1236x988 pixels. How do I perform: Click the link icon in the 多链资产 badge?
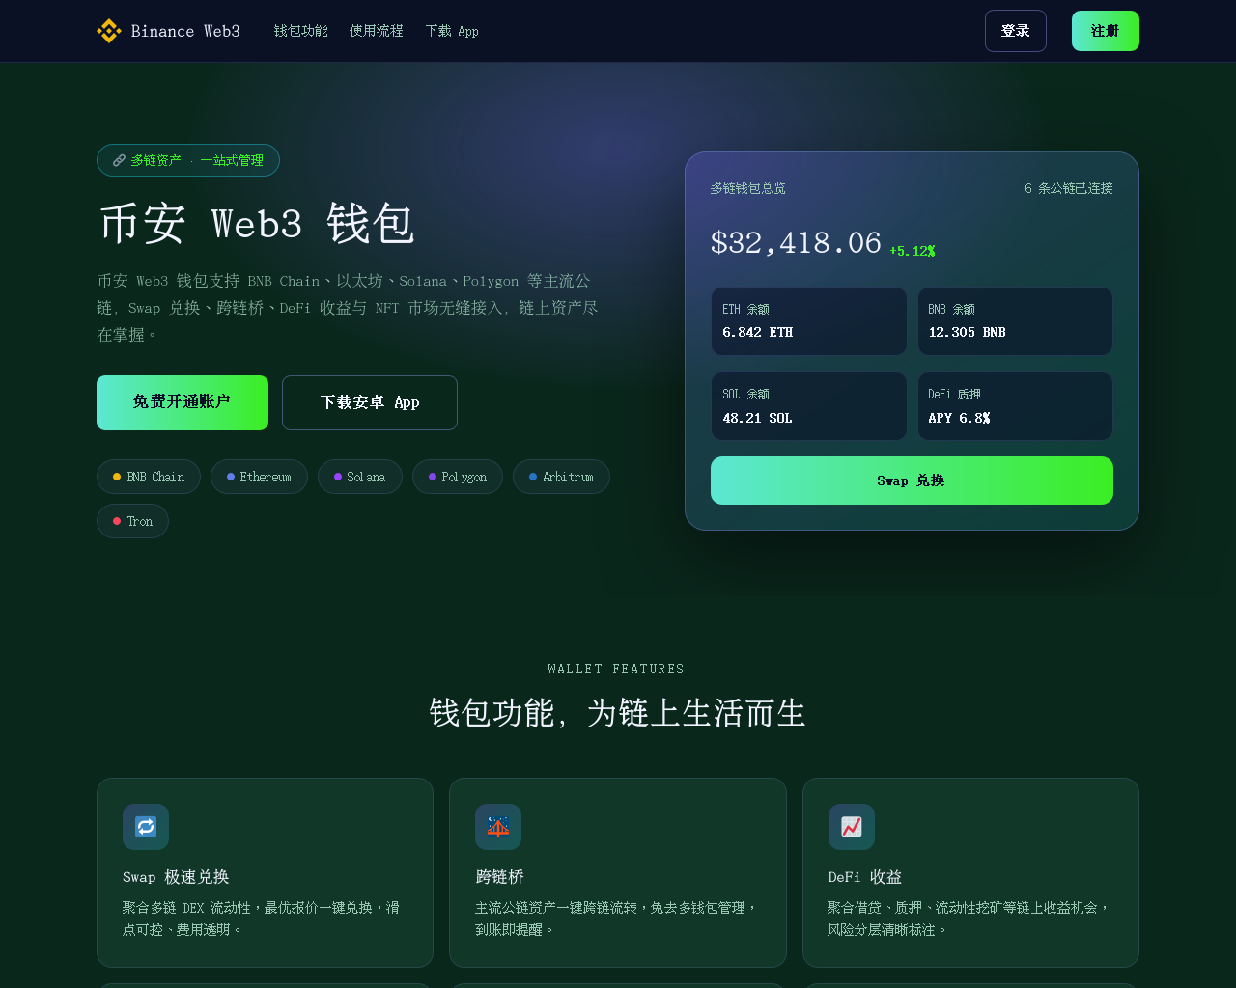pos(119,160)
